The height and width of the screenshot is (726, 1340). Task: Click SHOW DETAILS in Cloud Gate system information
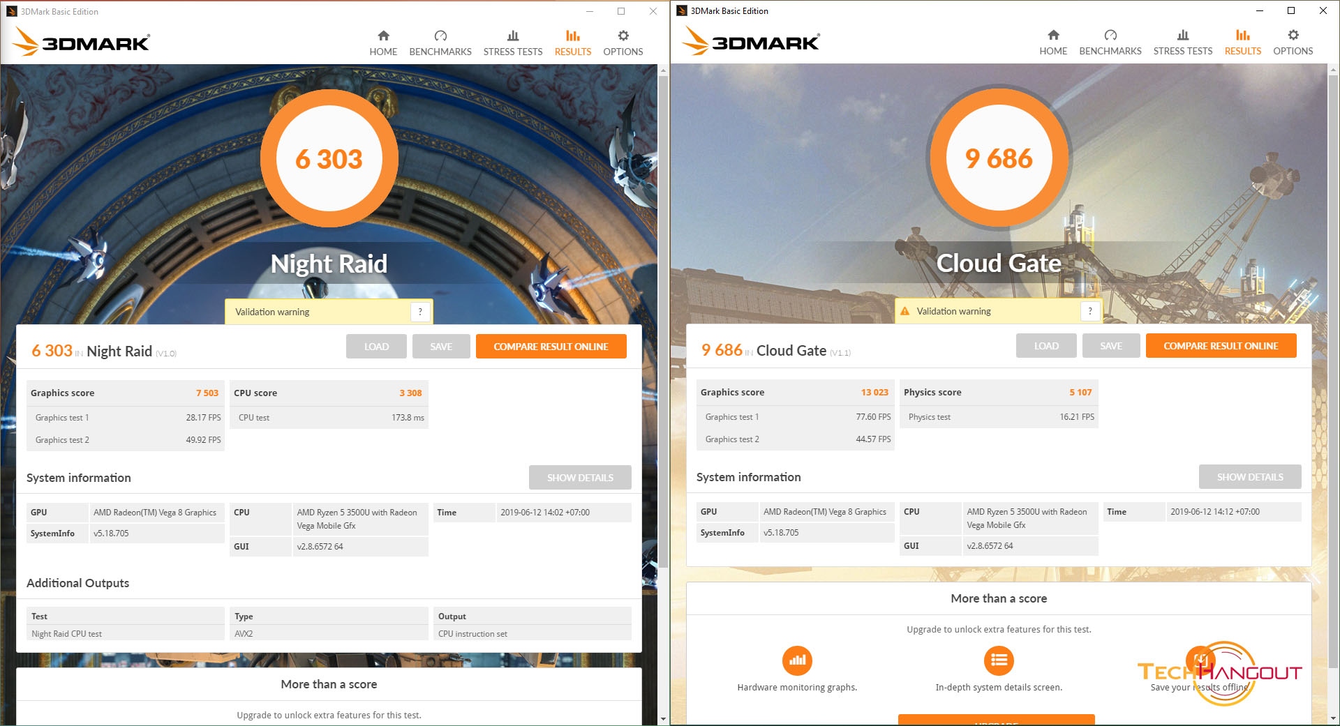(x=1250, y=477)
